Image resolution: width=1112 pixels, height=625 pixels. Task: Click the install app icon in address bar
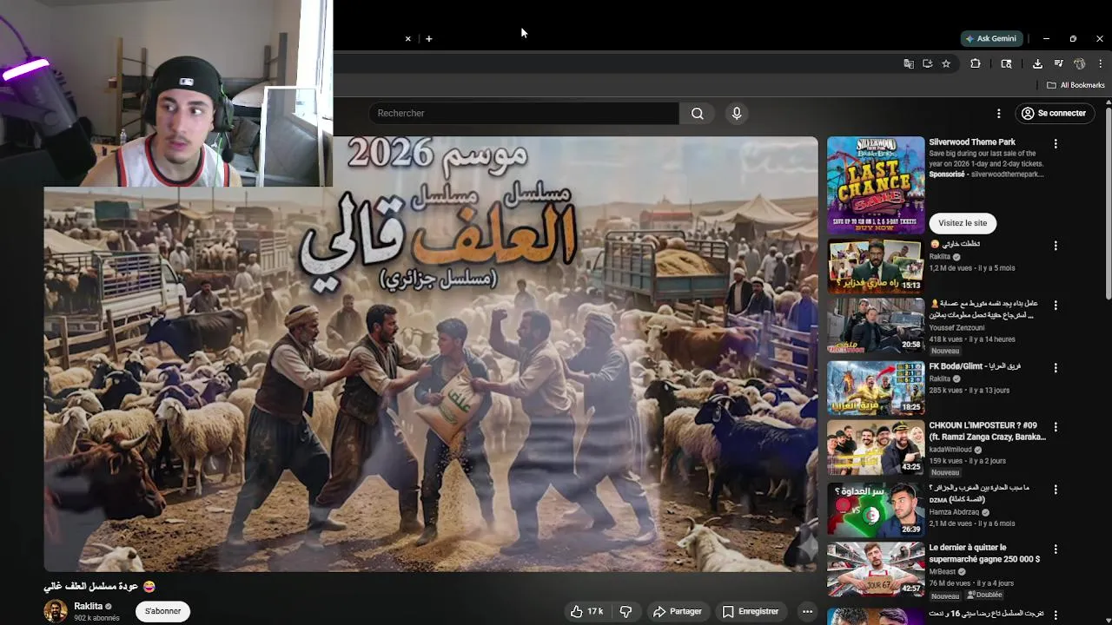coord(928,63)
